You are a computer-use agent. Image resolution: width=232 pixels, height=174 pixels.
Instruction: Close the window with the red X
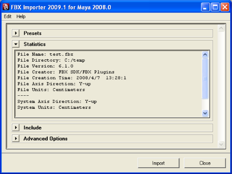(x=225, y=7)
